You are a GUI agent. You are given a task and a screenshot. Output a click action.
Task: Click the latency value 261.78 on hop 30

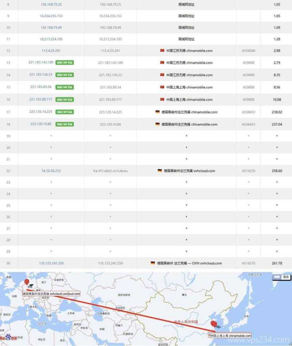click(276, 263)
